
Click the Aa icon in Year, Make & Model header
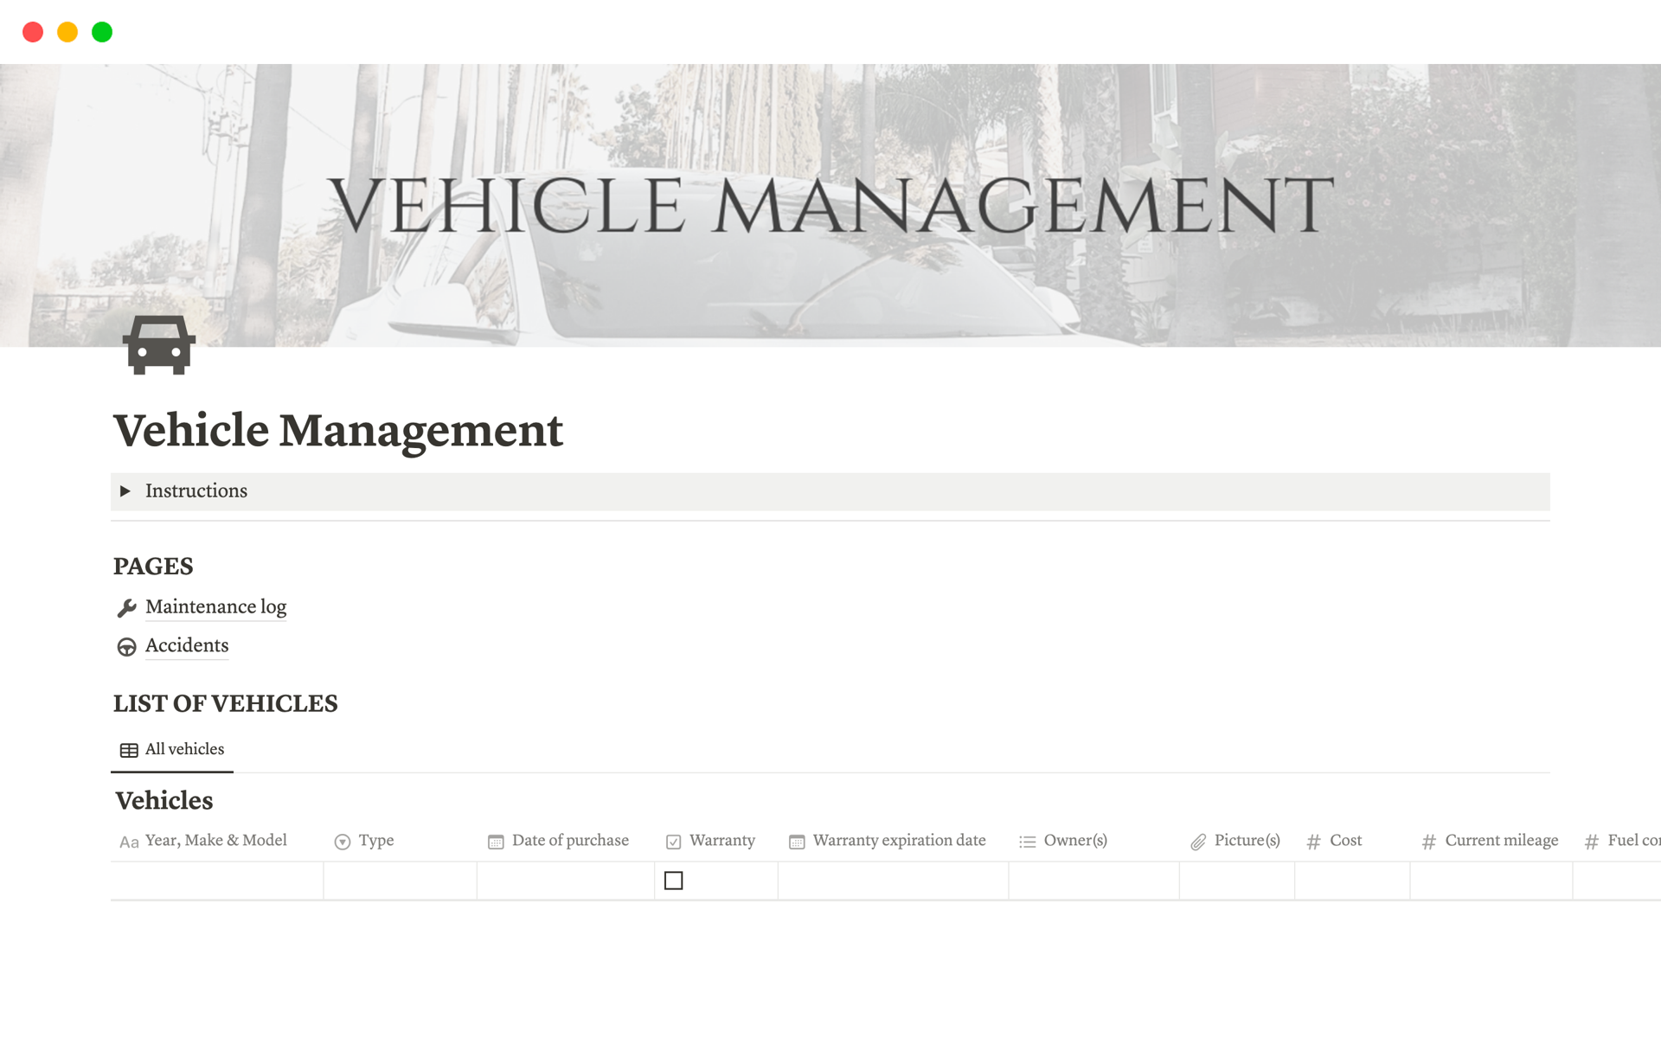128,840
